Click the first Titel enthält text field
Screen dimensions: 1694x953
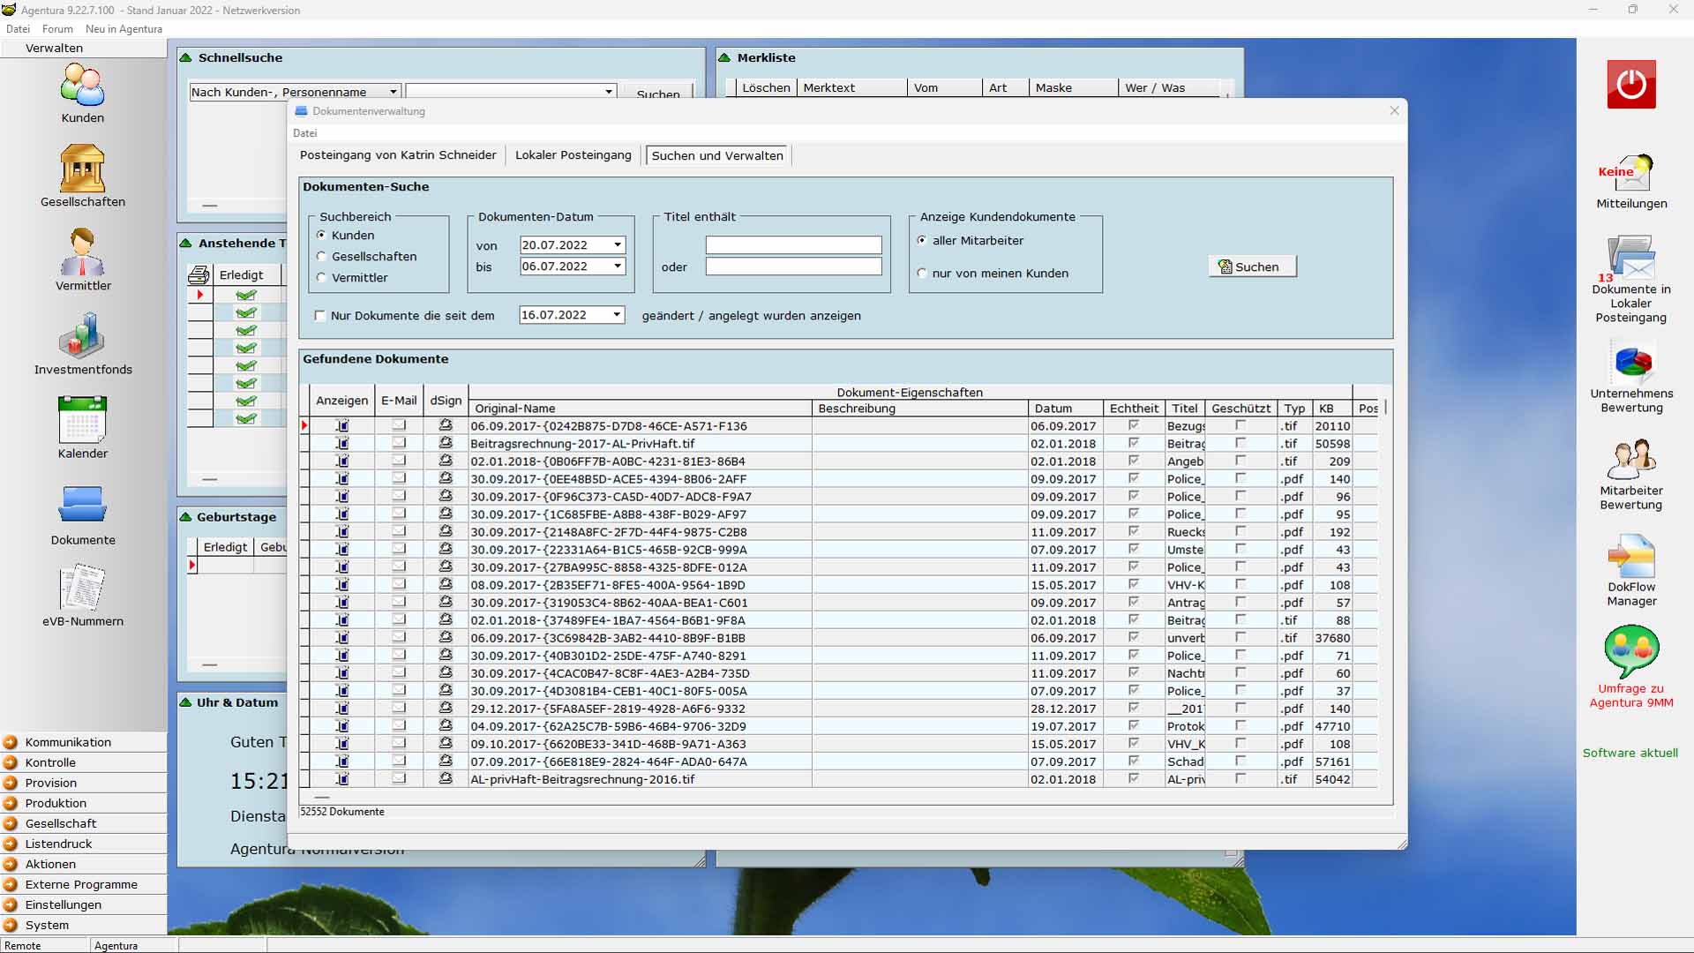coord(792,245)
